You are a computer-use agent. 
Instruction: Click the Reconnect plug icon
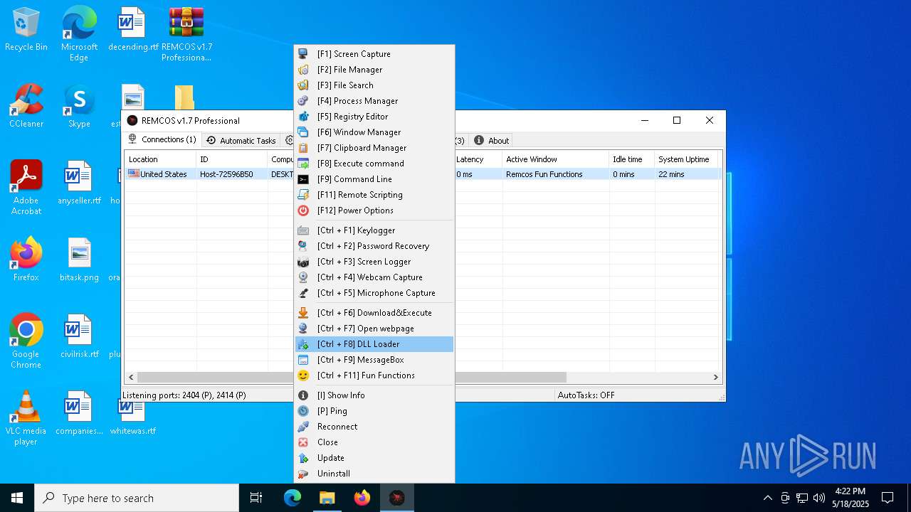coord(303,427)
